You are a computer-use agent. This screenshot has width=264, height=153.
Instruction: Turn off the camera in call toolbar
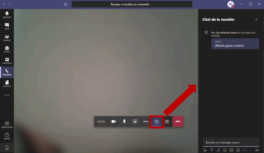click(113, 122)
